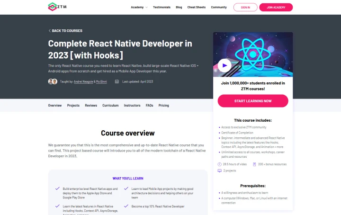The height and width of the screenshot is (215, 341).
Task: Click the instructor avatars icon
Action: click(53, 81)
